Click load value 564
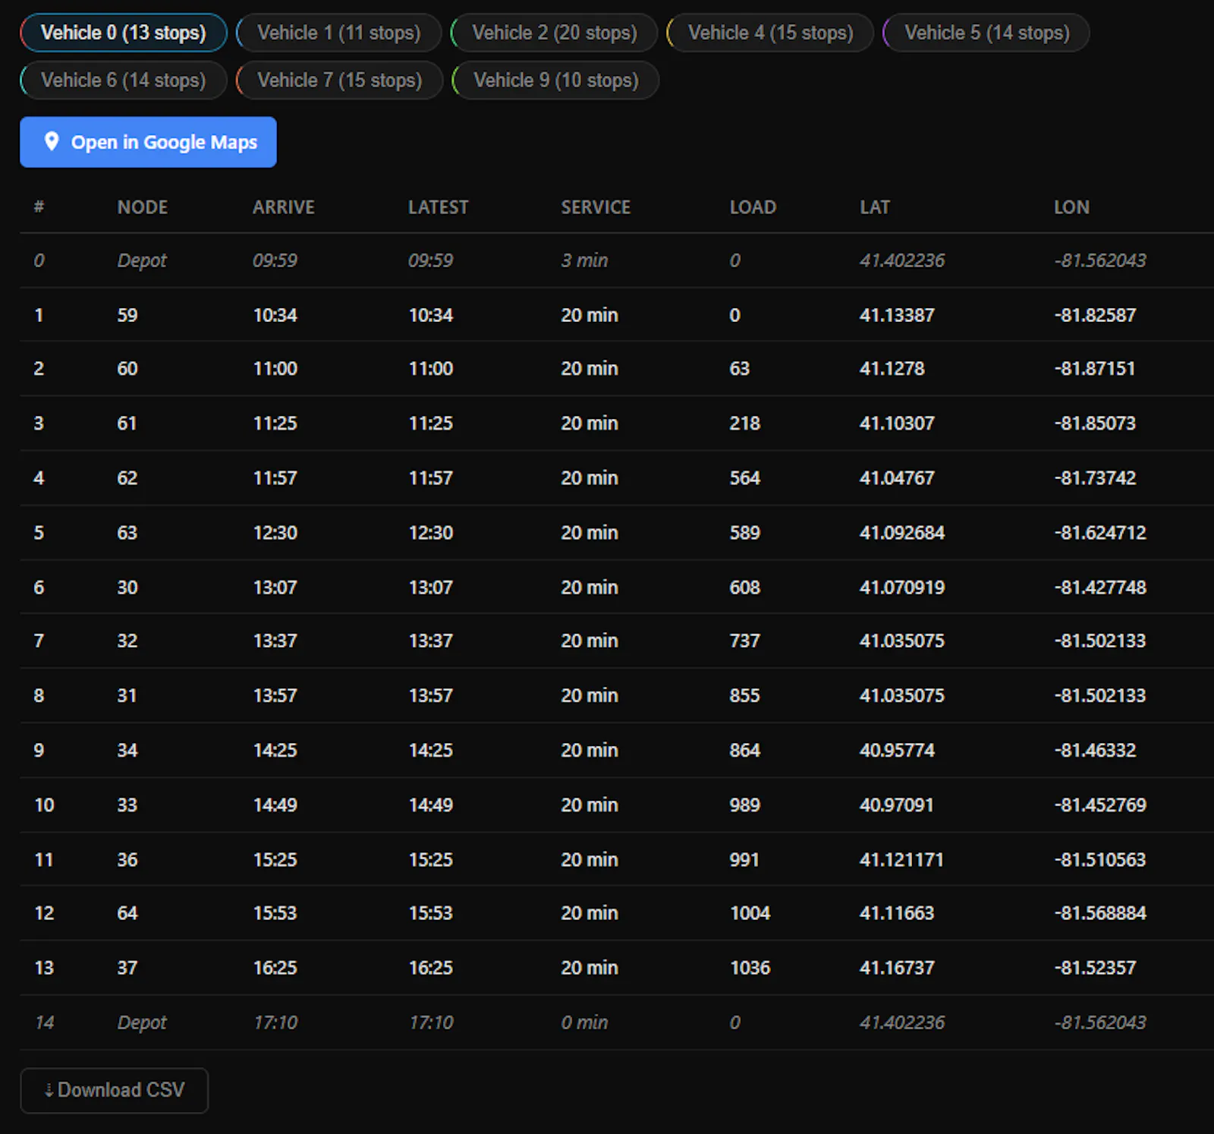Screen dimensions: 1214x1134 [x=744, y=478]
